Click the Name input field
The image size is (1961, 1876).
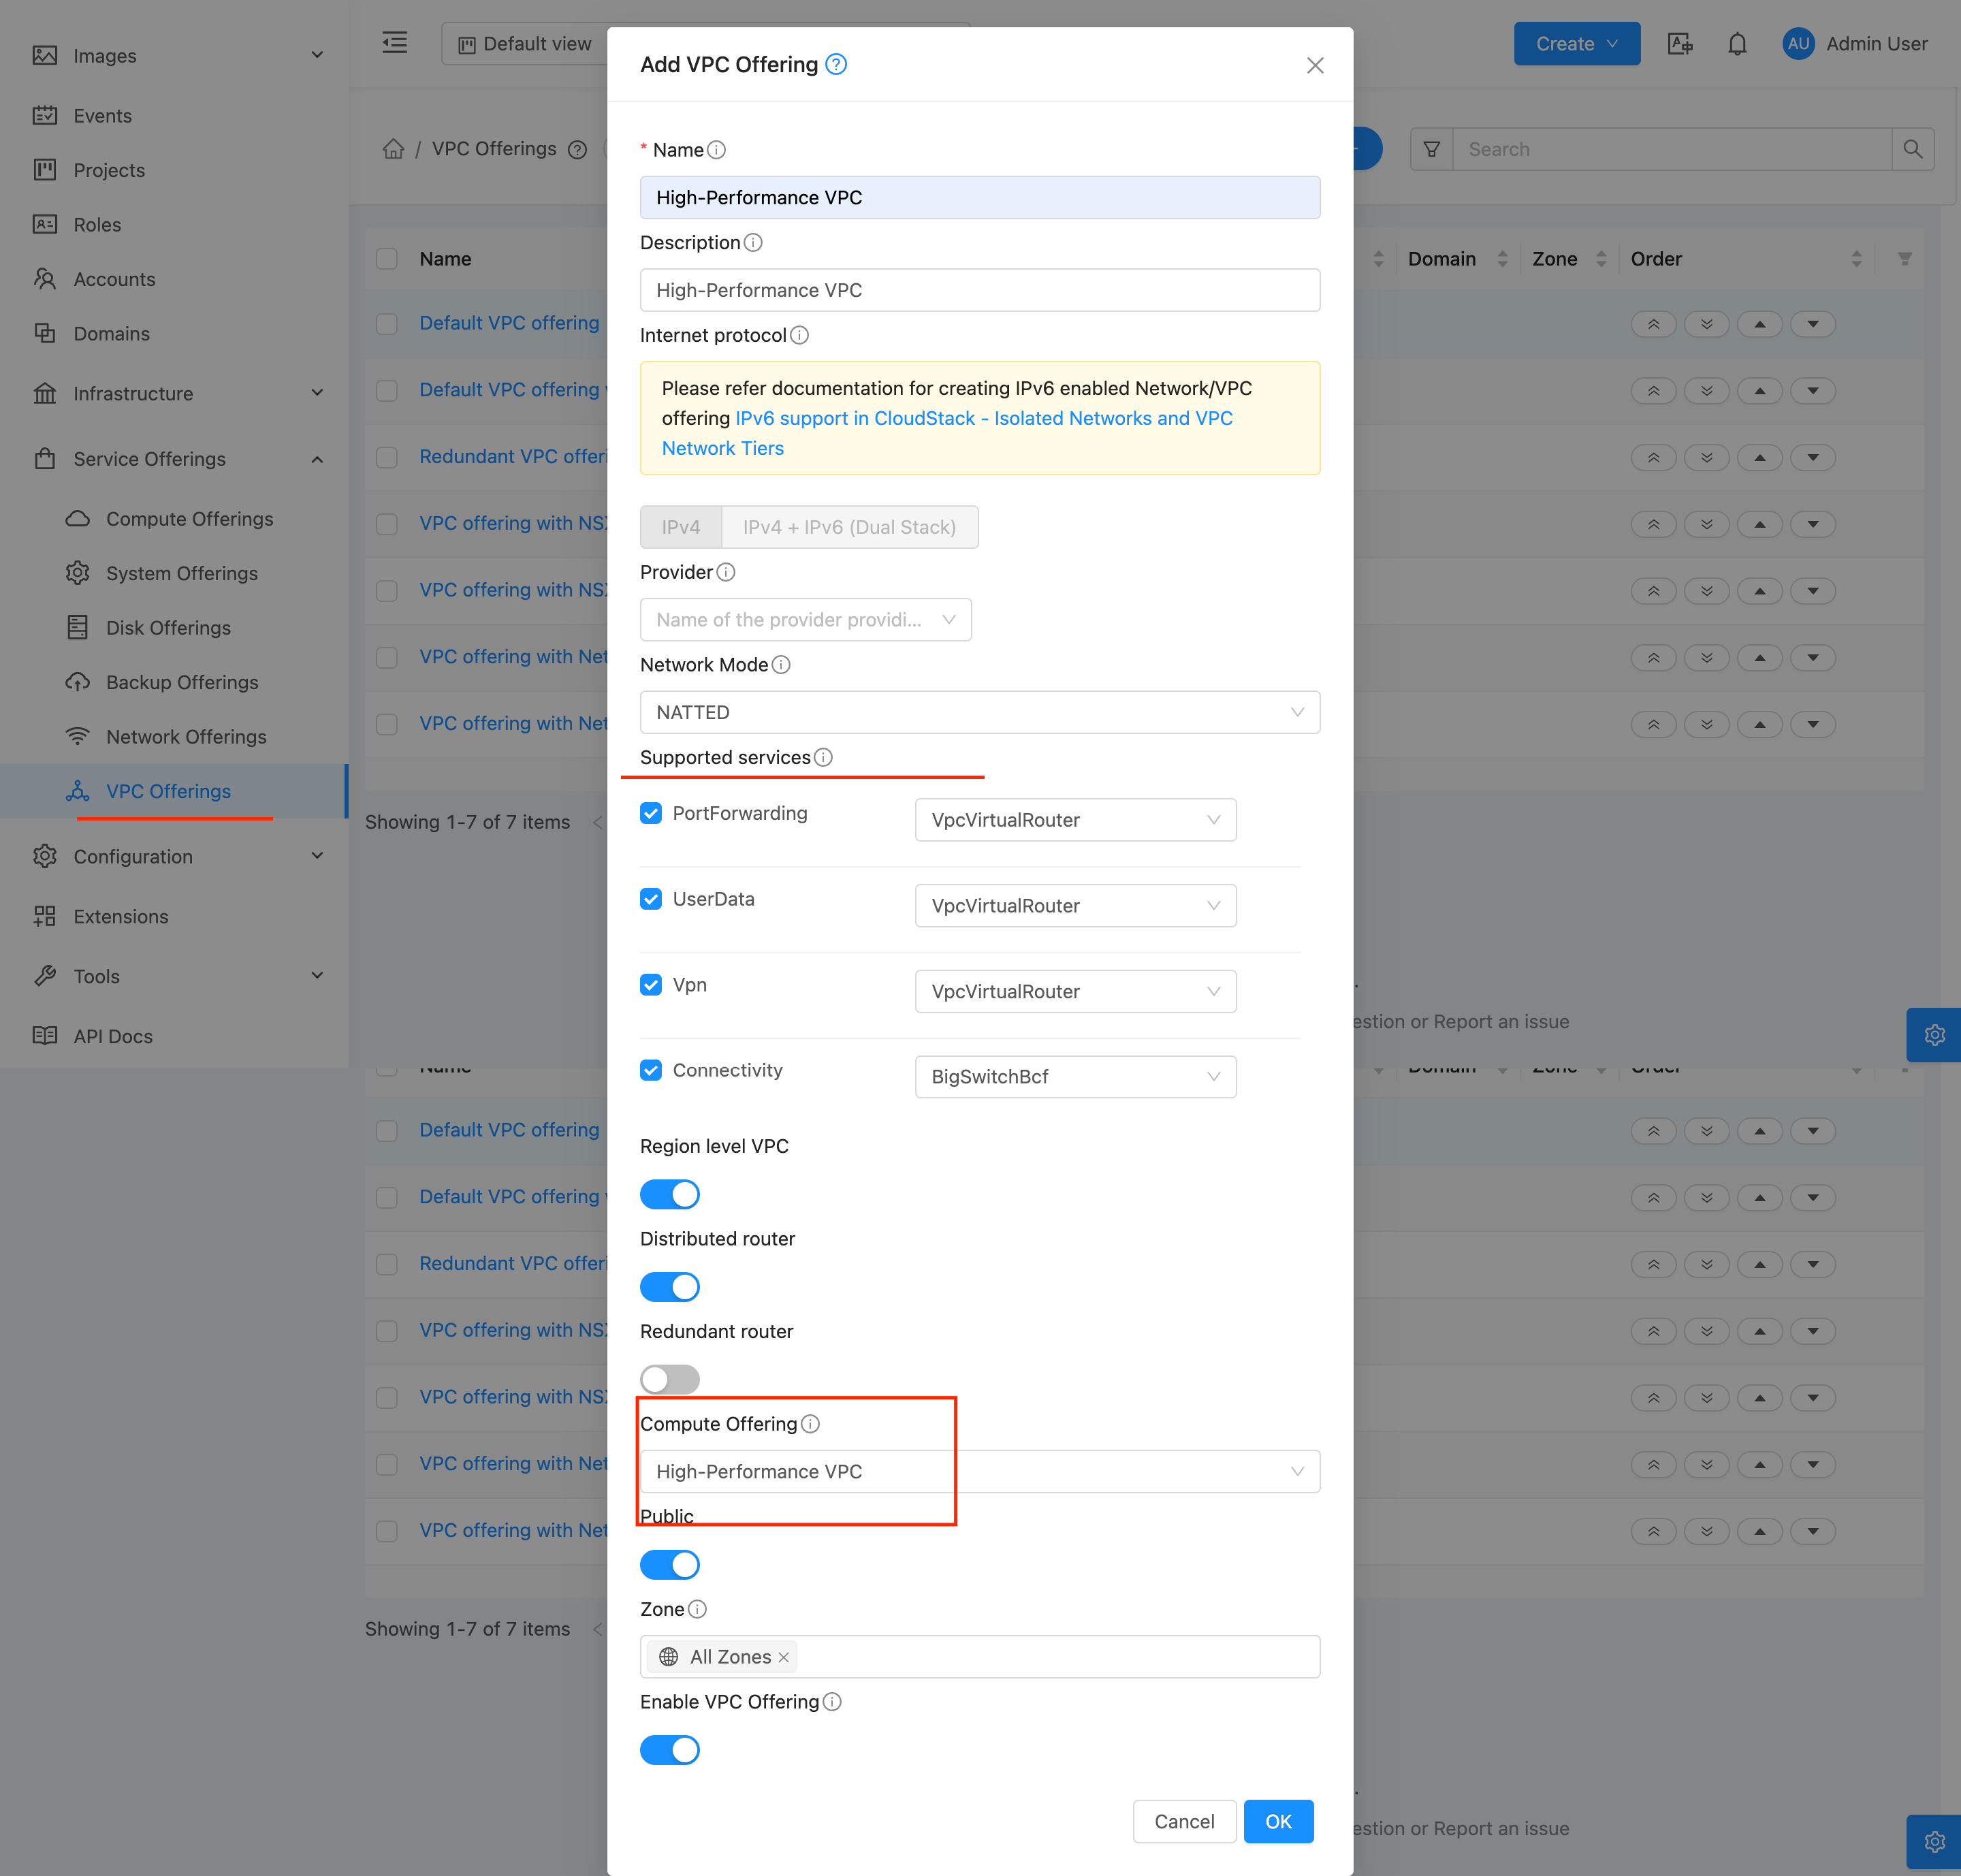tap(979, 198)
